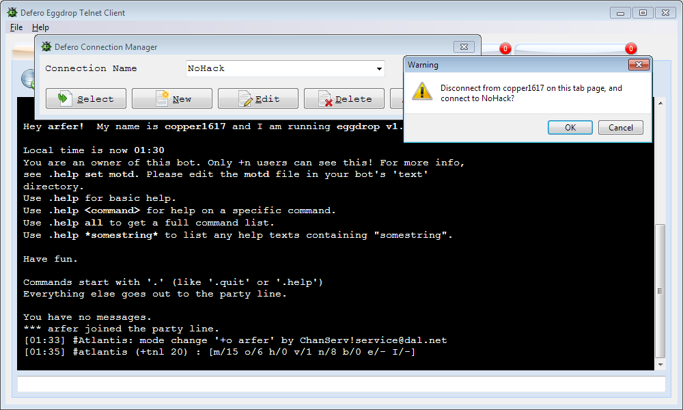
Task: Click the yellow warning triangle icon
Action: coord(422,91)
